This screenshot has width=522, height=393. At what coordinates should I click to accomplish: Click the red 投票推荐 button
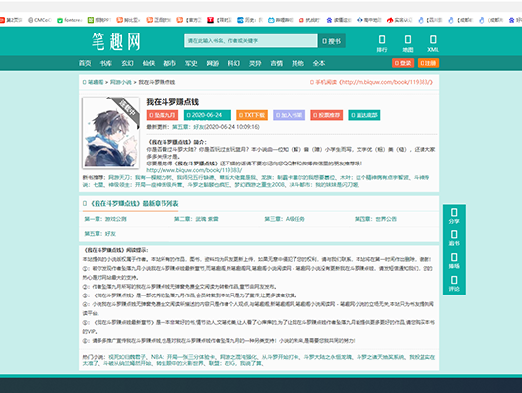pos(327,115)
